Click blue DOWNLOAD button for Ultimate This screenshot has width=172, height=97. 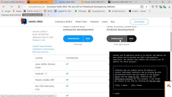point(73,39)
